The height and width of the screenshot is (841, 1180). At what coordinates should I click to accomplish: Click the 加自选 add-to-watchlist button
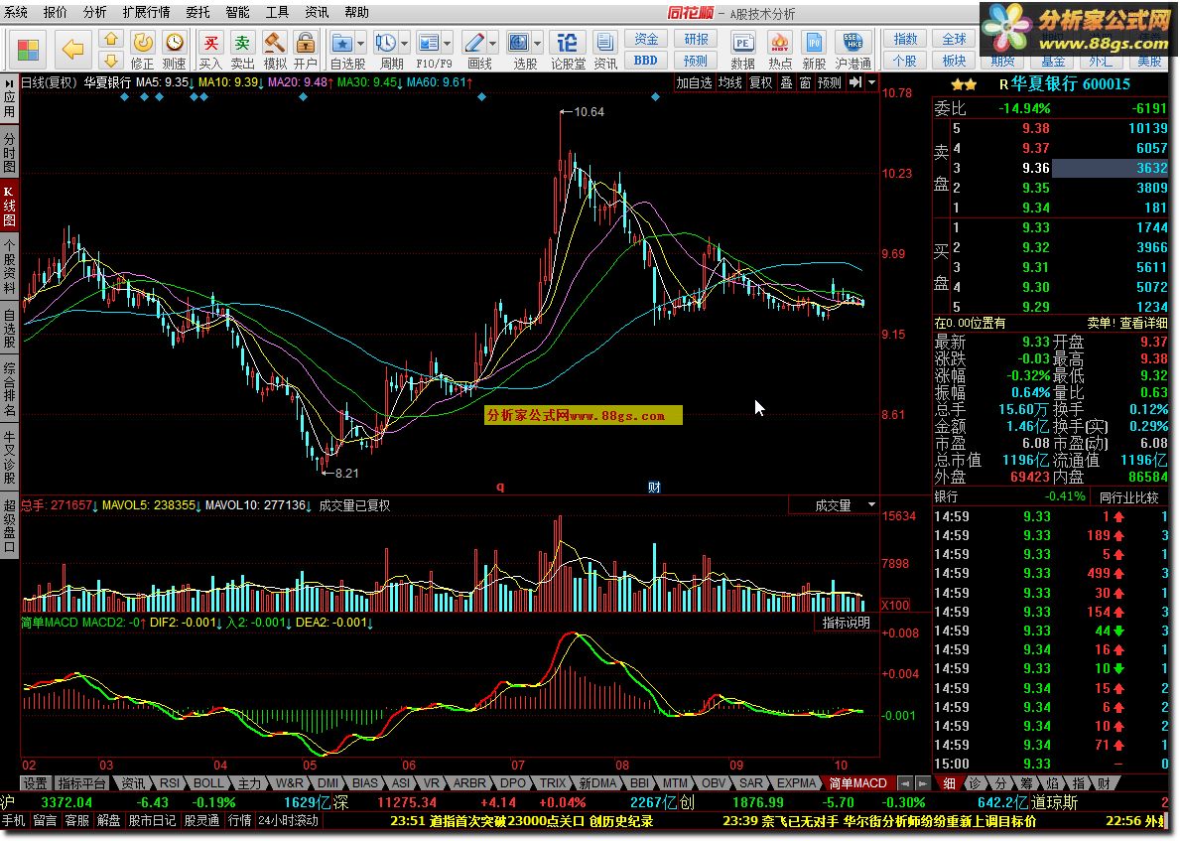point(694,82)
